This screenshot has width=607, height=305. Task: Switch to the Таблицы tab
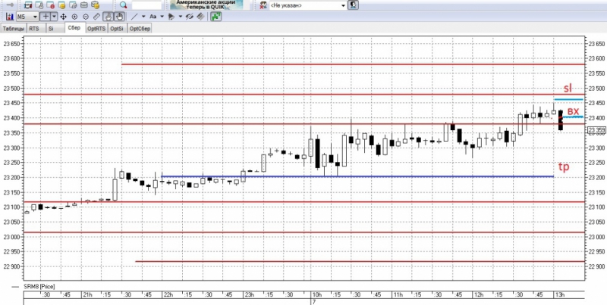[x=14, y=29]
